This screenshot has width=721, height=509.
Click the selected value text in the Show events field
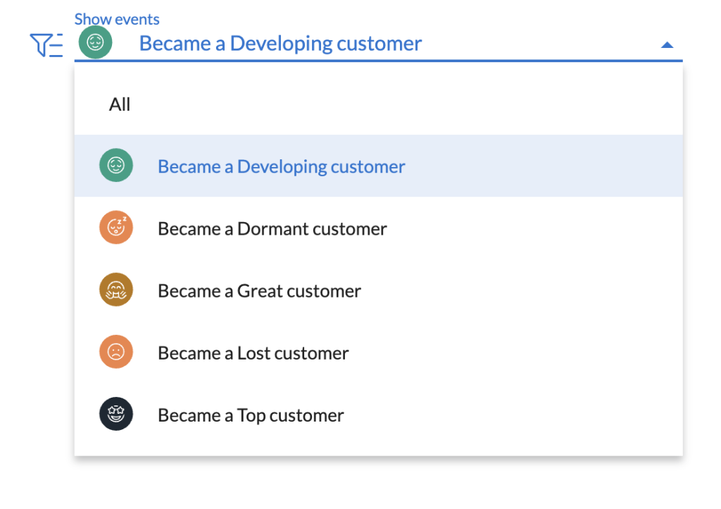click(x=280, y=44)
